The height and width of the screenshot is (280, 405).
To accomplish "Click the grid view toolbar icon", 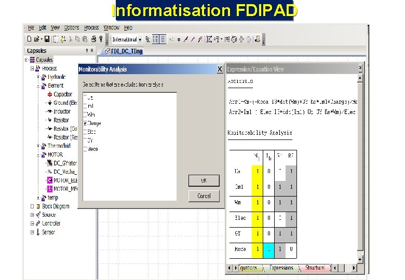I will [163, 39].
